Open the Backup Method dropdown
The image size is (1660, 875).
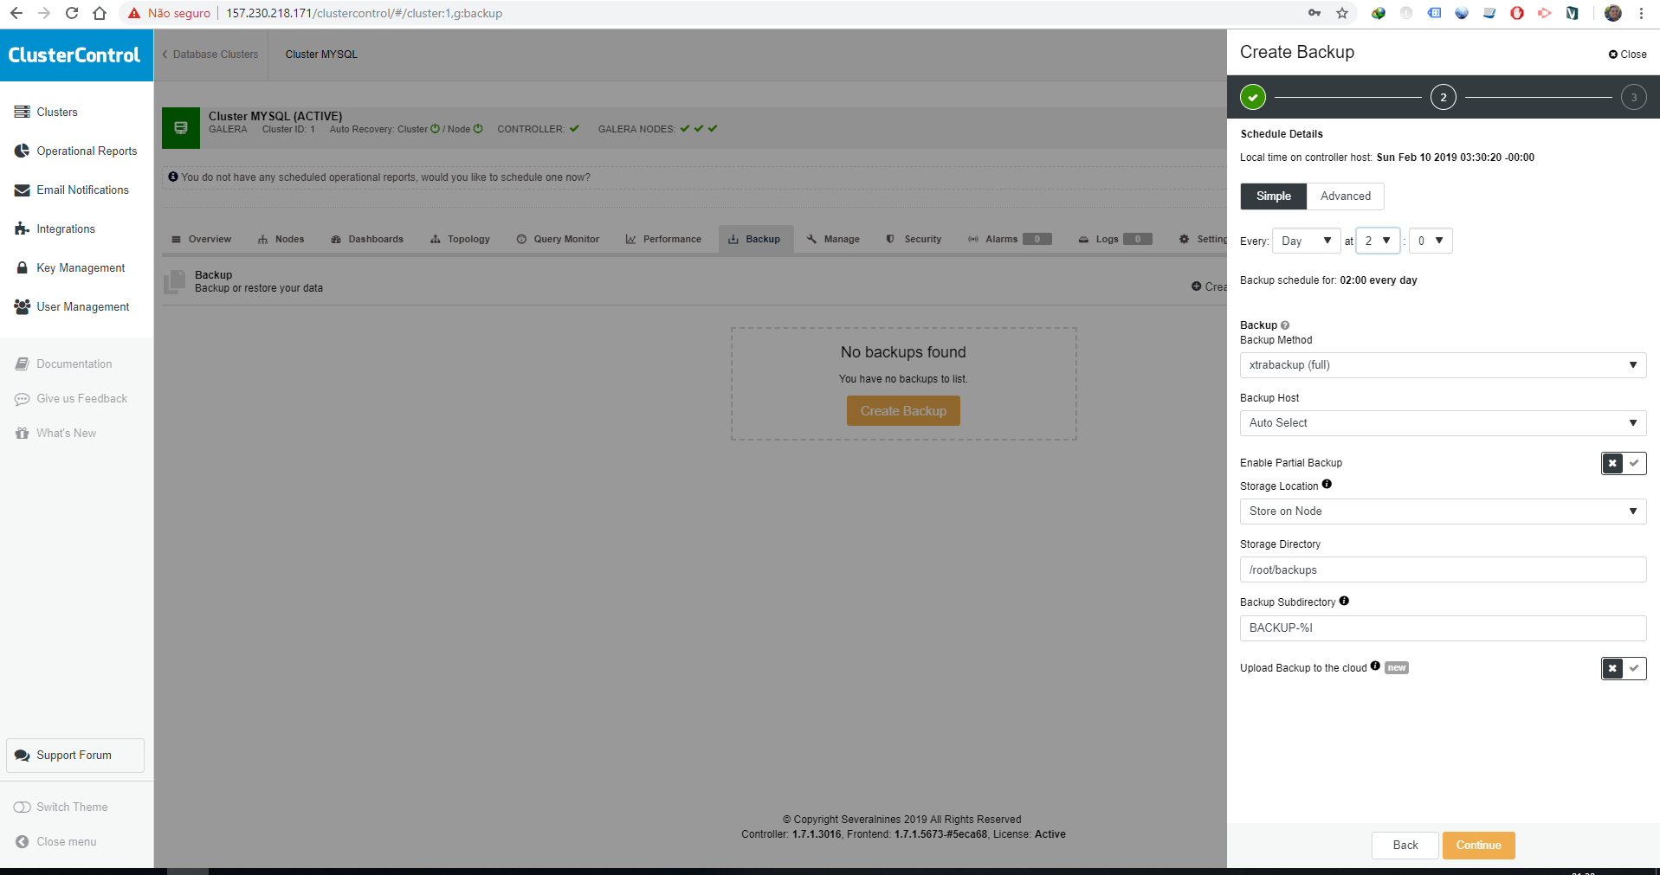1442,364
